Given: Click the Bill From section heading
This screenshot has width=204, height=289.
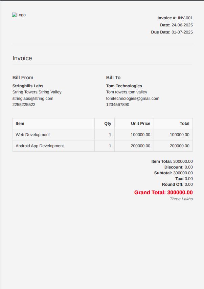Looking at the screenshot, I should [x=23, y=77].
